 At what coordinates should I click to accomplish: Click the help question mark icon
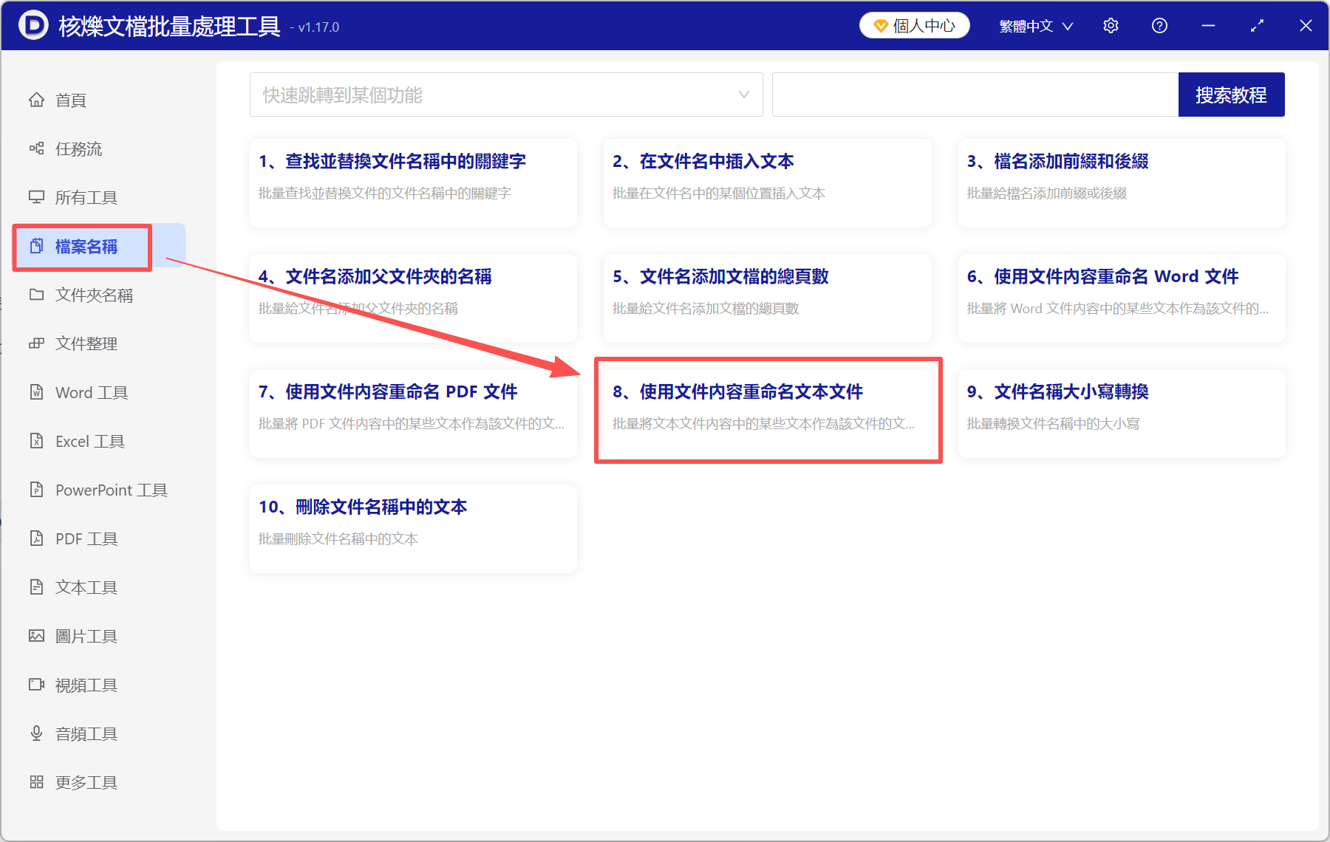[x=1159, y=25]
